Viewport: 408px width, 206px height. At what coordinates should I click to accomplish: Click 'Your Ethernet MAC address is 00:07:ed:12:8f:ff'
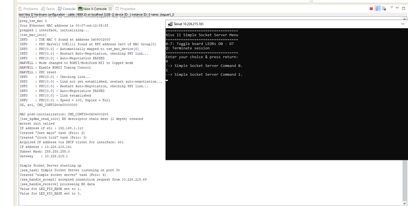(64, 26)
